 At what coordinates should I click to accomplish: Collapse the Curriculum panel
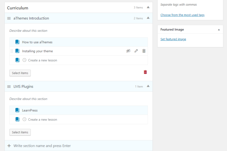point(148,7)
